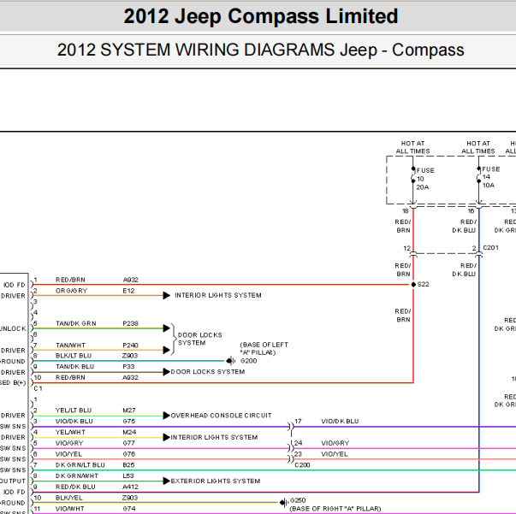Viewport: 516px width, 514px height.
Task: Click the DK GRN/LT BLU wire color label
Action: (x=80, y=465)
